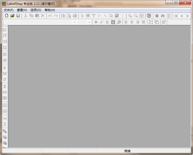Click the Refresh record icon

click(x=169, y=16)
